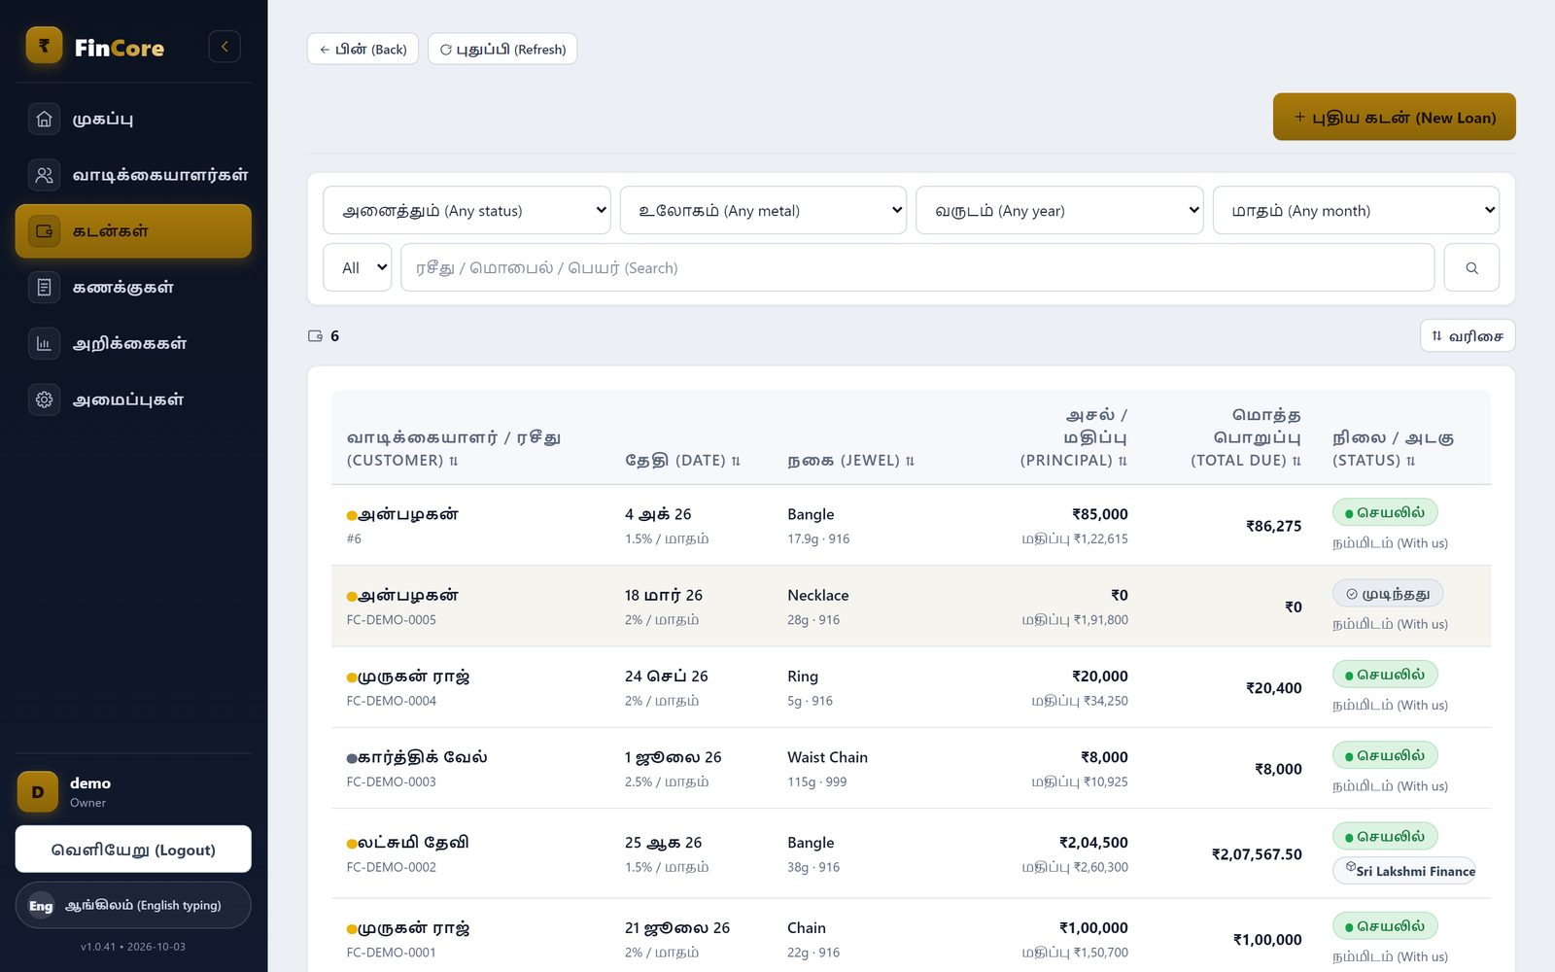Click the பின் (Back) button
This screenshot has width=1555, height=972.
(363, 50)
